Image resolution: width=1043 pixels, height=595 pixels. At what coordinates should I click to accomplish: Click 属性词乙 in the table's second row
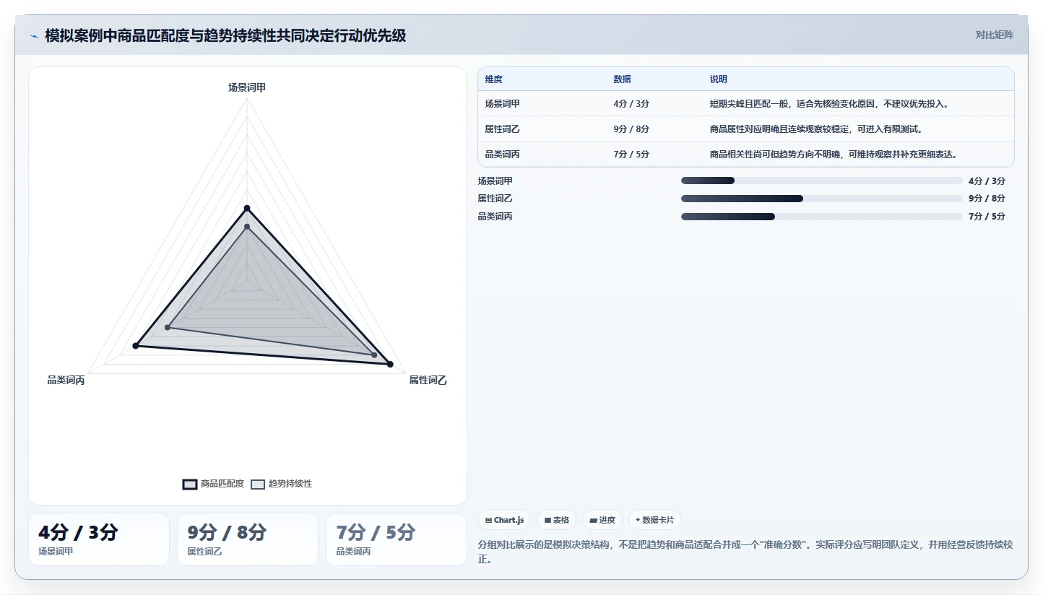(x=503, y=129)
